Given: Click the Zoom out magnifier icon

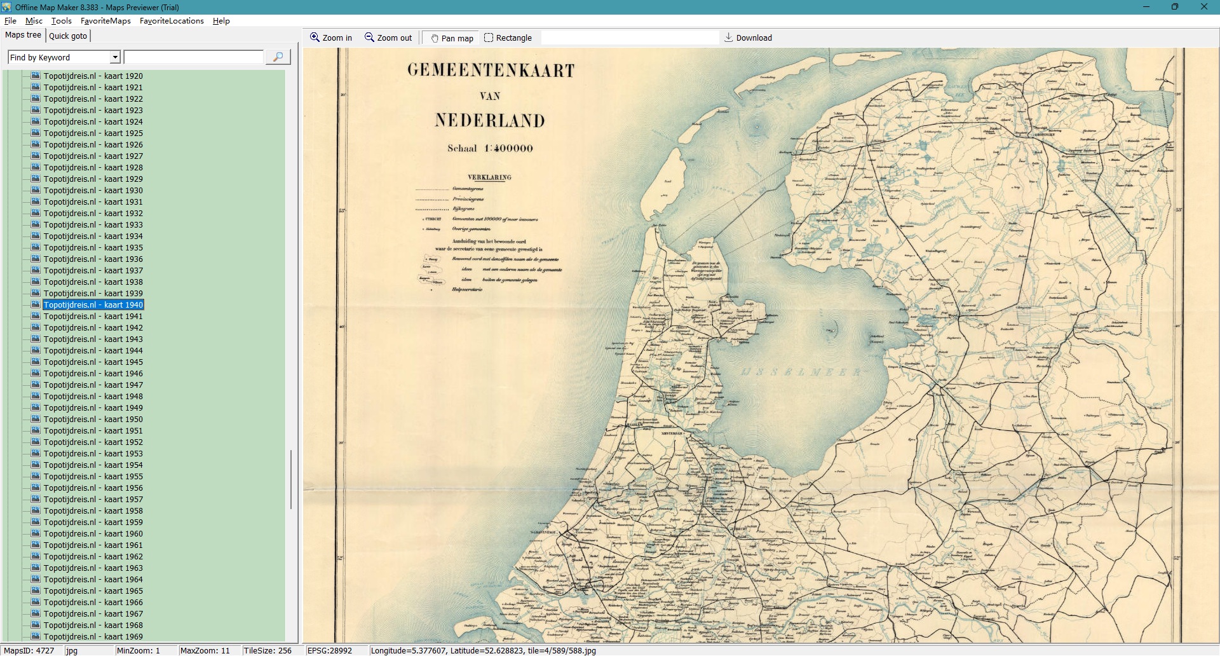Looking at the screenshot, I should coord(369,38).
